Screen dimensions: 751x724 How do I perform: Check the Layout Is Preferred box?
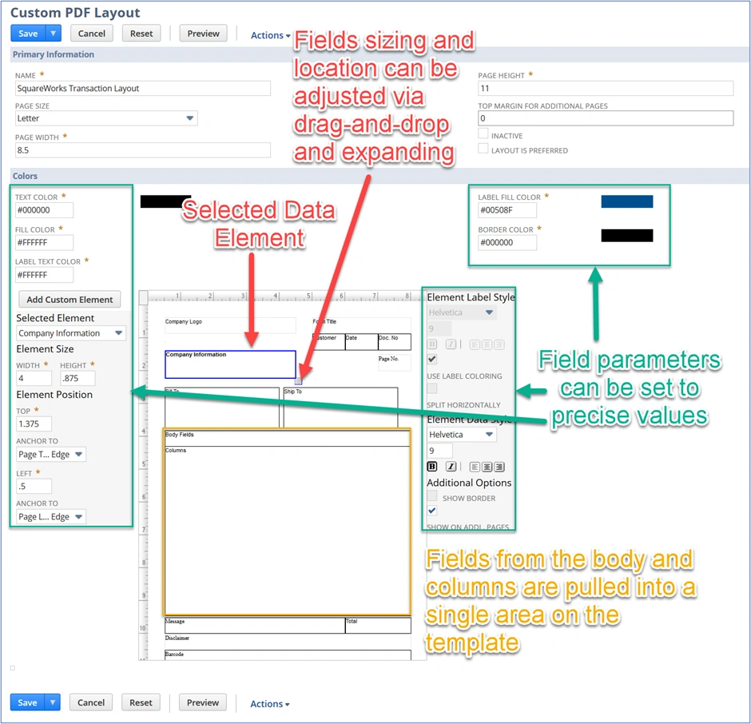coord(483,149)
